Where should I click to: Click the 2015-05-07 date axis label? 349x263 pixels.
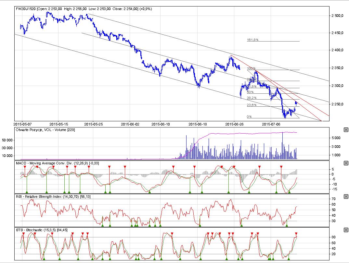[x=22, y=124]
